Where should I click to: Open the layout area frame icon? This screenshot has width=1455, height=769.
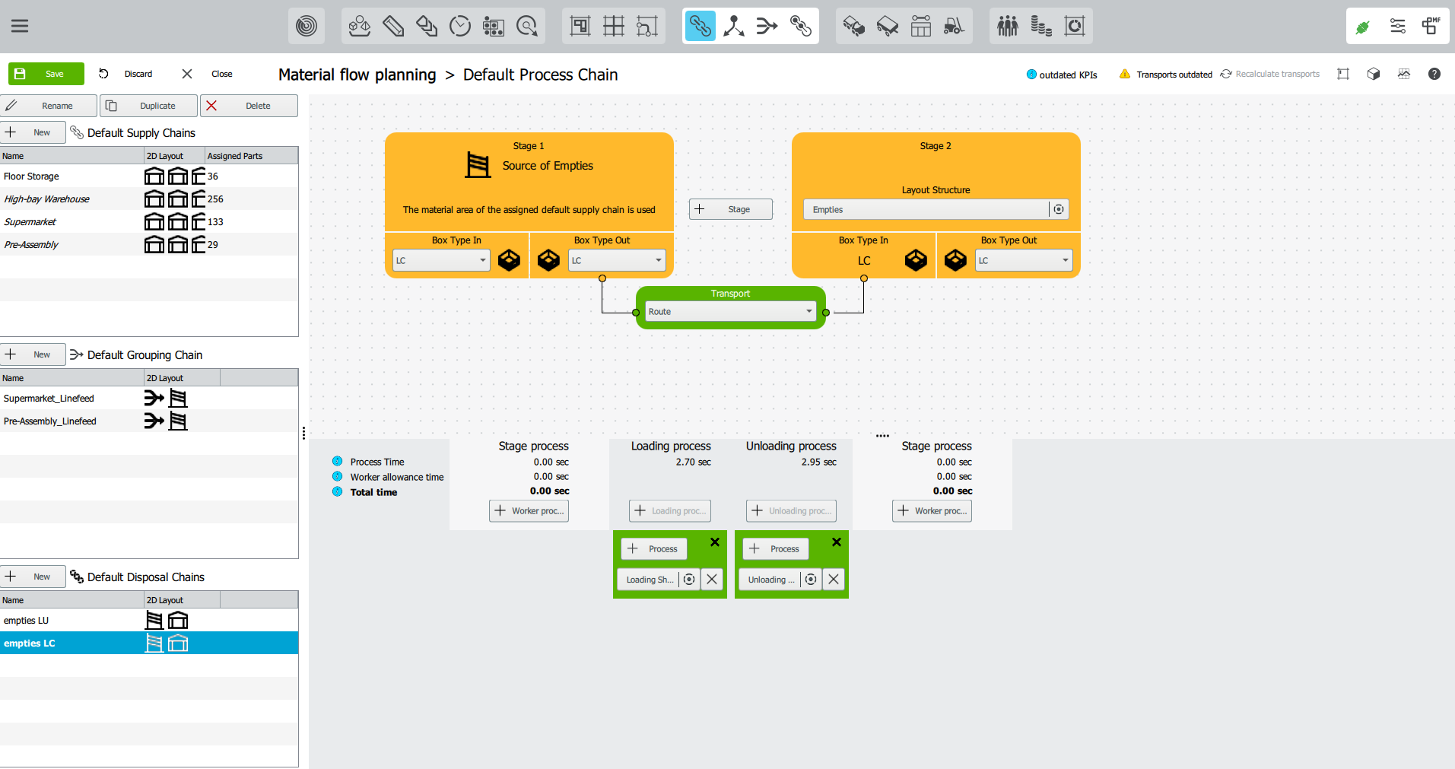(x=580, y=27)
